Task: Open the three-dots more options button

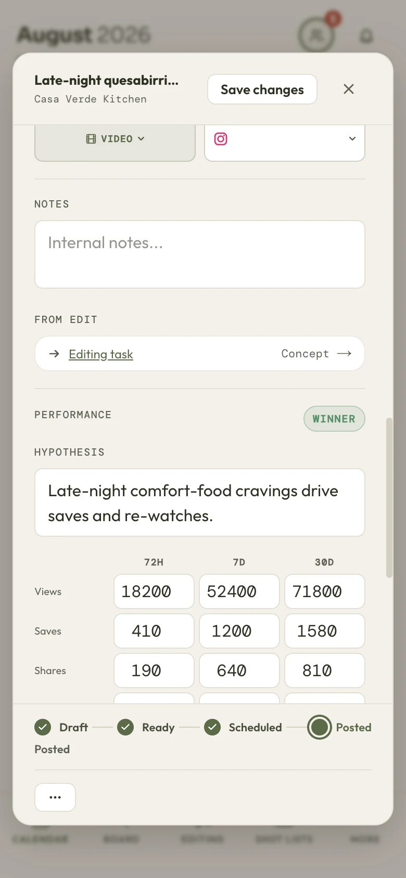Action: click(x=55, y=797)
